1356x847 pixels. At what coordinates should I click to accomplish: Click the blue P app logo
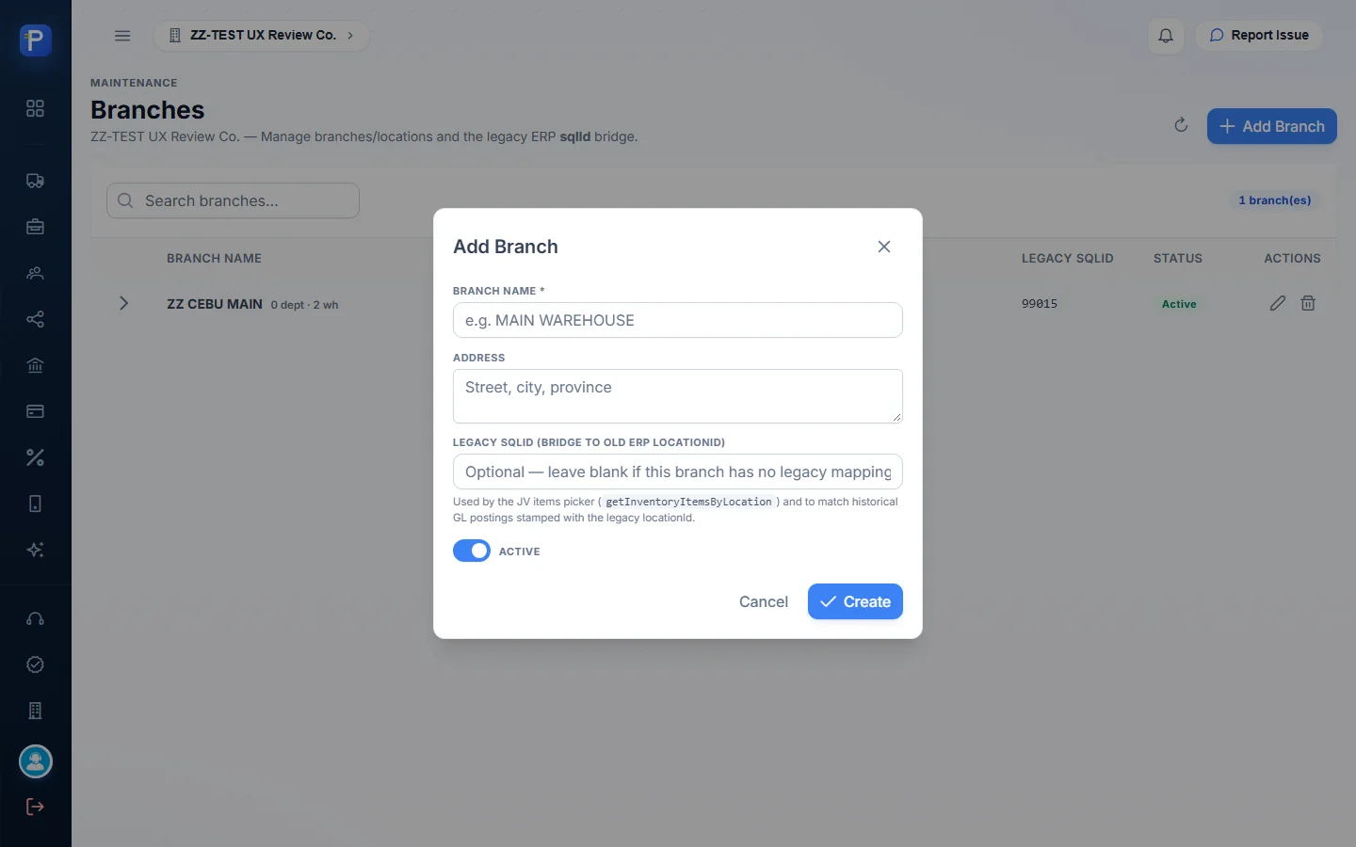[36, 40]
